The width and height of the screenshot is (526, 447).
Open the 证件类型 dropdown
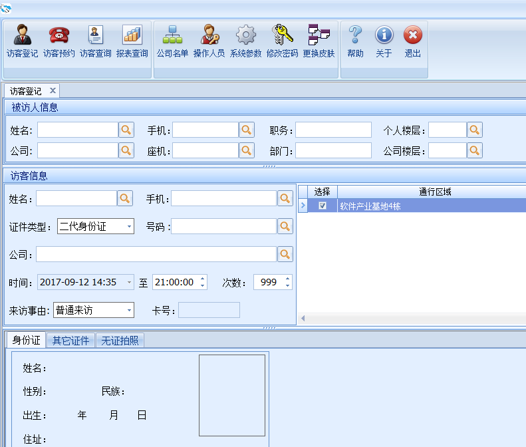pos(129,227)
